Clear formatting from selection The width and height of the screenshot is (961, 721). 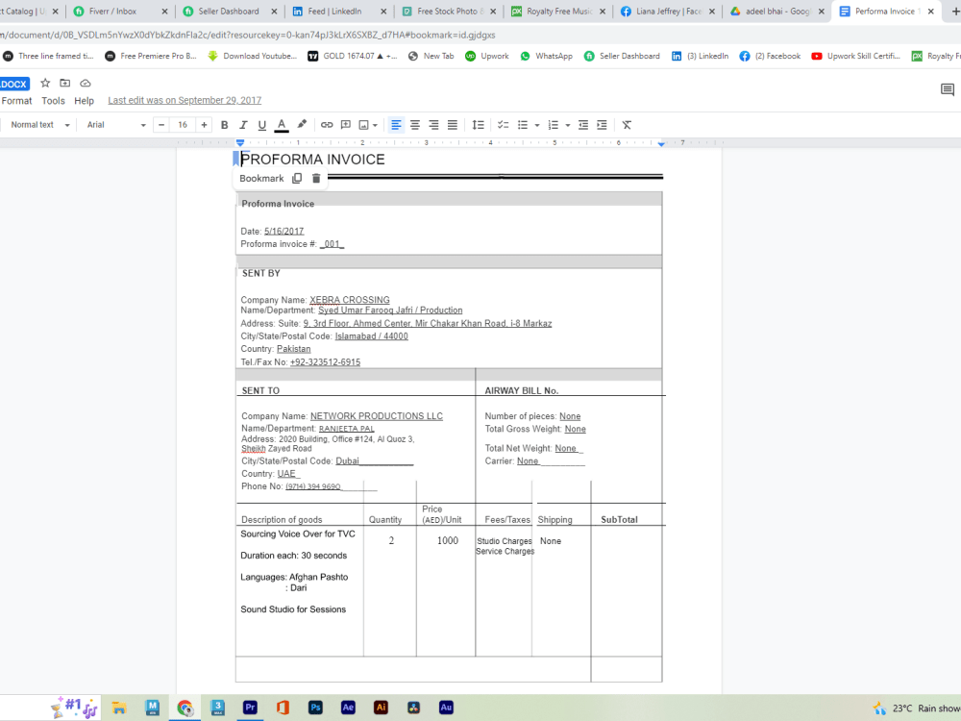coord(627,125)
